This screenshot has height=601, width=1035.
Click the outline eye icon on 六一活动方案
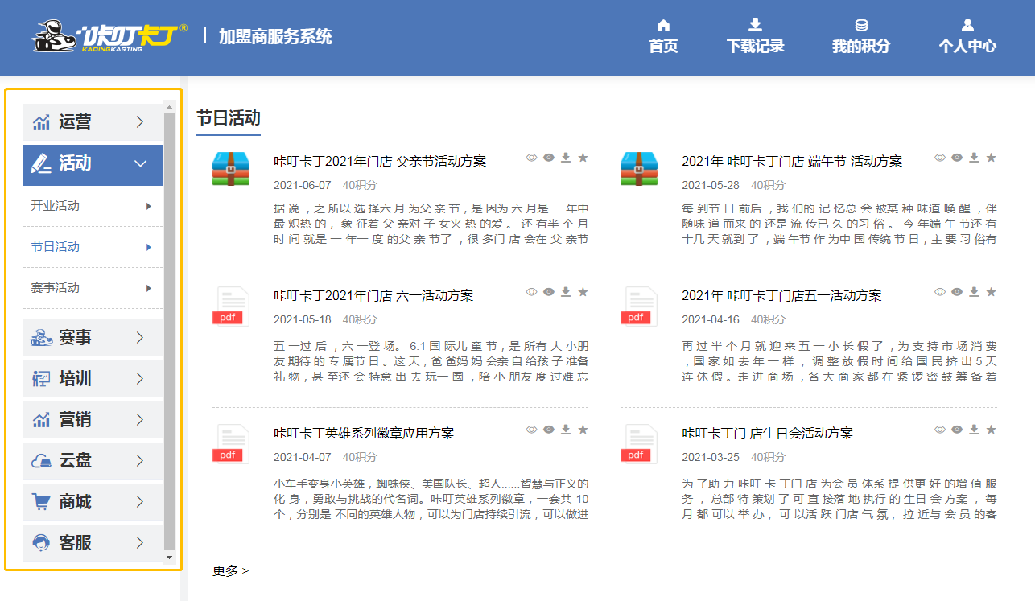click(531, 292)
